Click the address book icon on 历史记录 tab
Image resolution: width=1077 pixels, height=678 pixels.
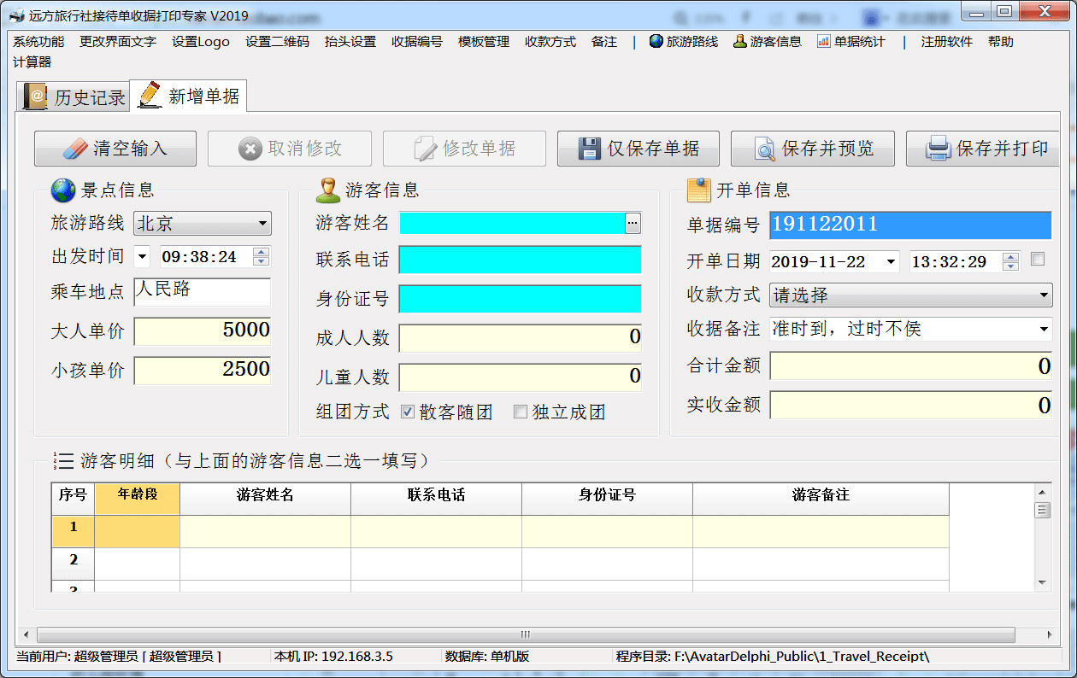click(36, 96)
